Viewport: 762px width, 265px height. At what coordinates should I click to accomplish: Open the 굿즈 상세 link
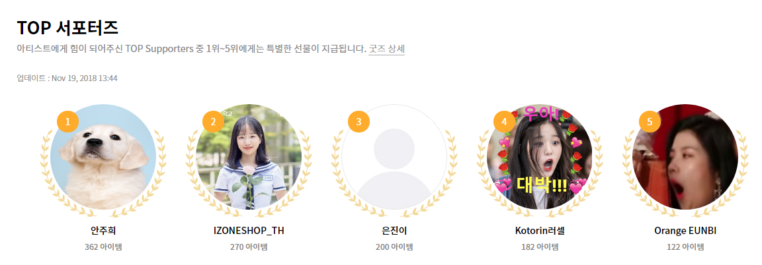click(386, 49)
